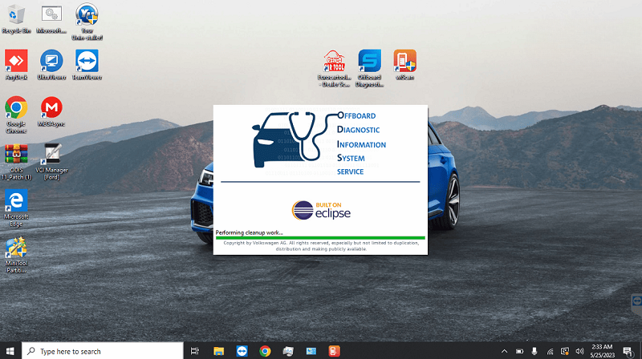This screenshot has height=359, width=642.
Task: Launch Microsoft Edge from the desktop
Action: (16, 208)
